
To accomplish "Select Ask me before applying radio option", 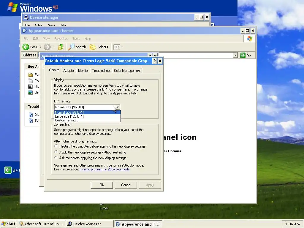I will (56, 158).
